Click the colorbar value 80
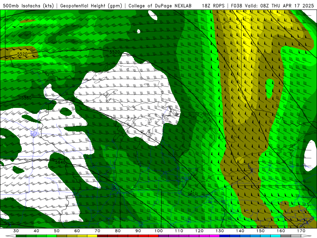 point(118,231)
